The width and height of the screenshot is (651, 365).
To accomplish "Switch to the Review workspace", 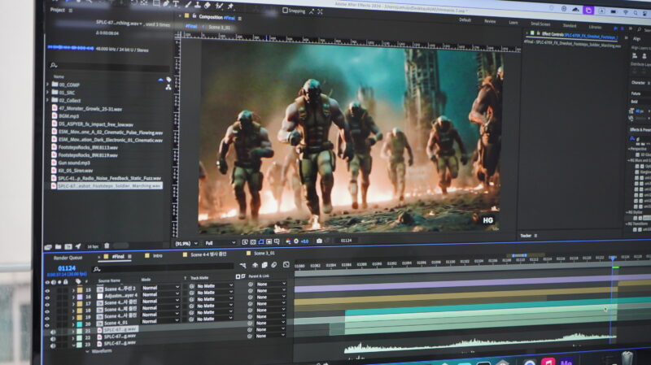I will coord(490,21).
